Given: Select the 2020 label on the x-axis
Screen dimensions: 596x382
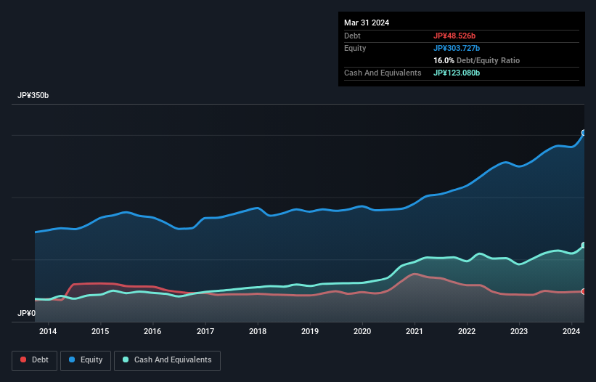Looking at the screenshot, I should click(362, 332).
